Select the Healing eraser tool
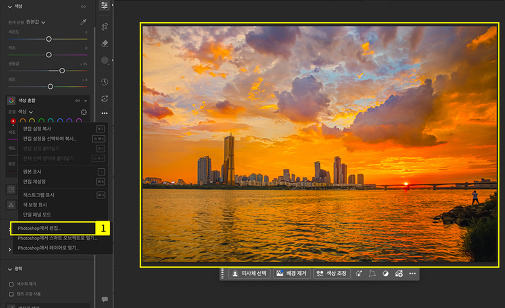Viewport: 505px width, 308px height. [x=104, y=43]
